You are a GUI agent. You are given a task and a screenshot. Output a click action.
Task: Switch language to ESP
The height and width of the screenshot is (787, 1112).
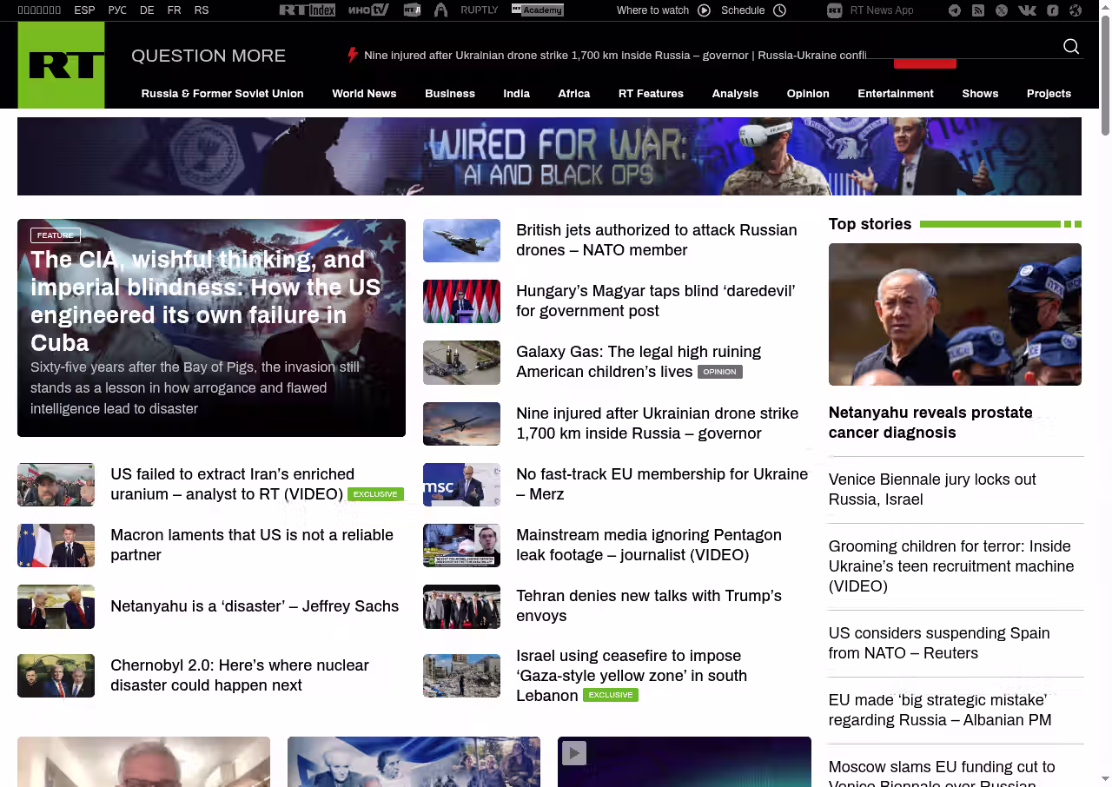[84, 10]
